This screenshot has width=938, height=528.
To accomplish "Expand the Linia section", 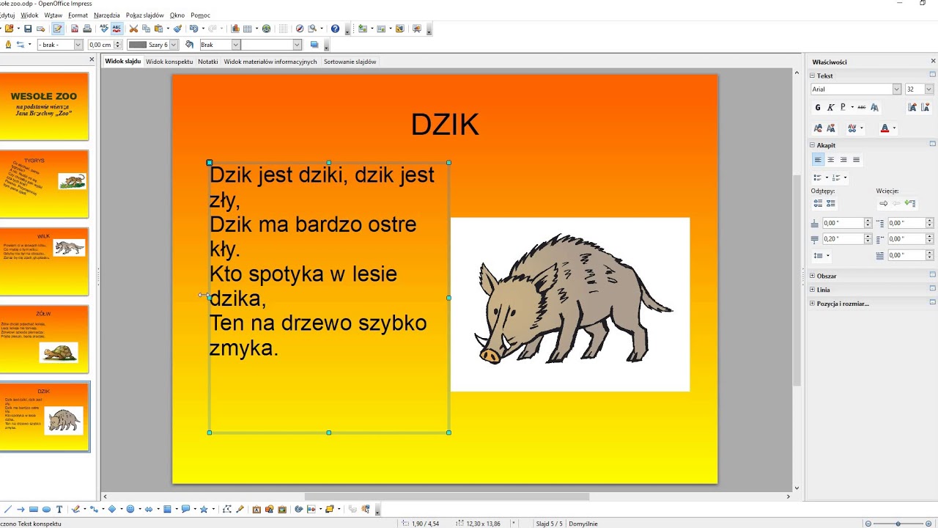I will click(812, 290).
